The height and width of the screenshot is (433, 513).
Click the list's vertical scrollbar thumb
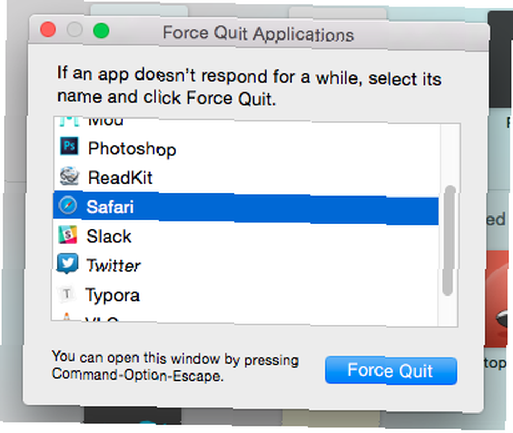[448, 241]
